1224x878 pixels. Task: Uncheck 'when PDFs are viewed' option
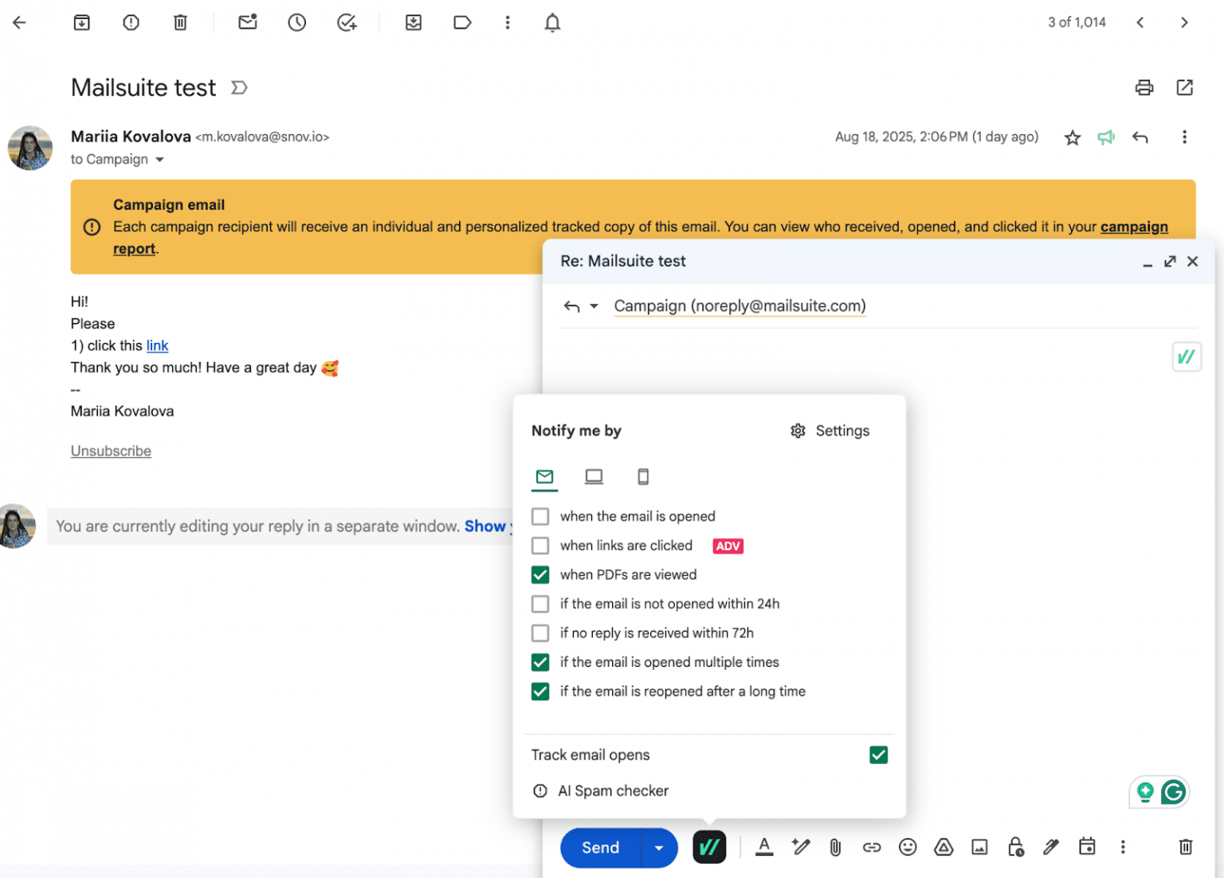pos(540,575)
